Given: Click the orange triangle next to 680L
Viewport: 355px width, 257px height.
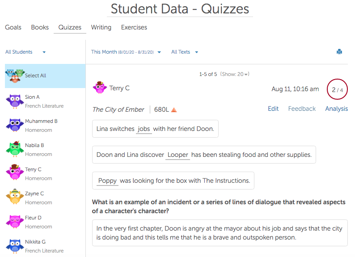Looking at the screenshot, I should coord(174,110).
